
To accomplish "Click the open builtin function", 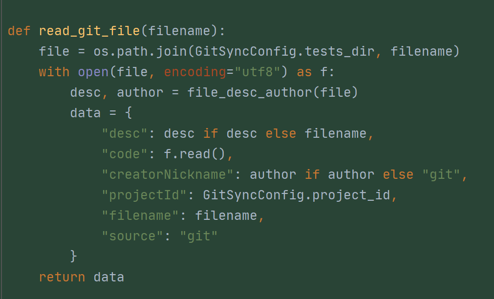I will (93, 72).
